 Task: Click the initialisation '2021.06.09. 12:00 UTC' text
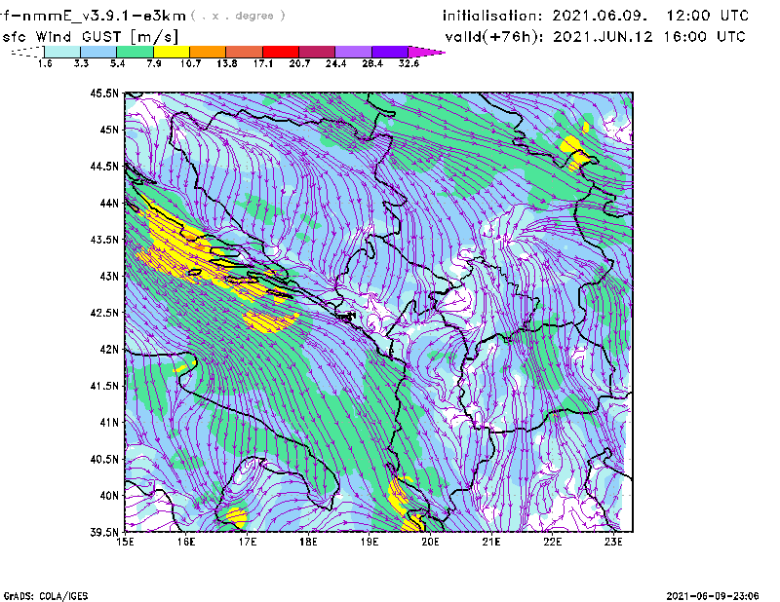click(x=650, y=16)
